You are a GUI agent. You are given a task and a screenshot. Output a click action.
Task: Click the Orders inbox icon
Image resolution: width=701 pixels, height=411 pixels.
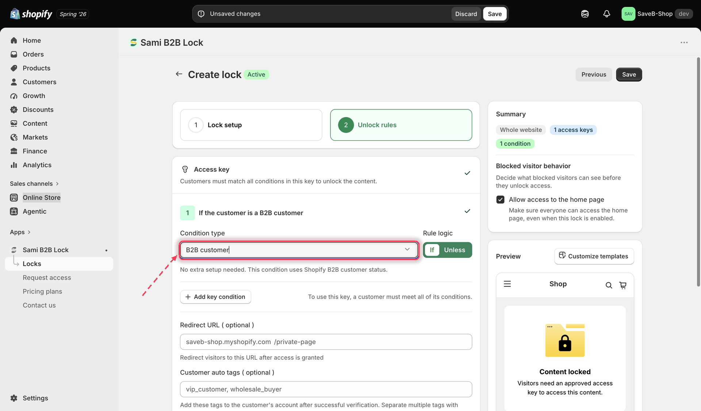point(14,54)
